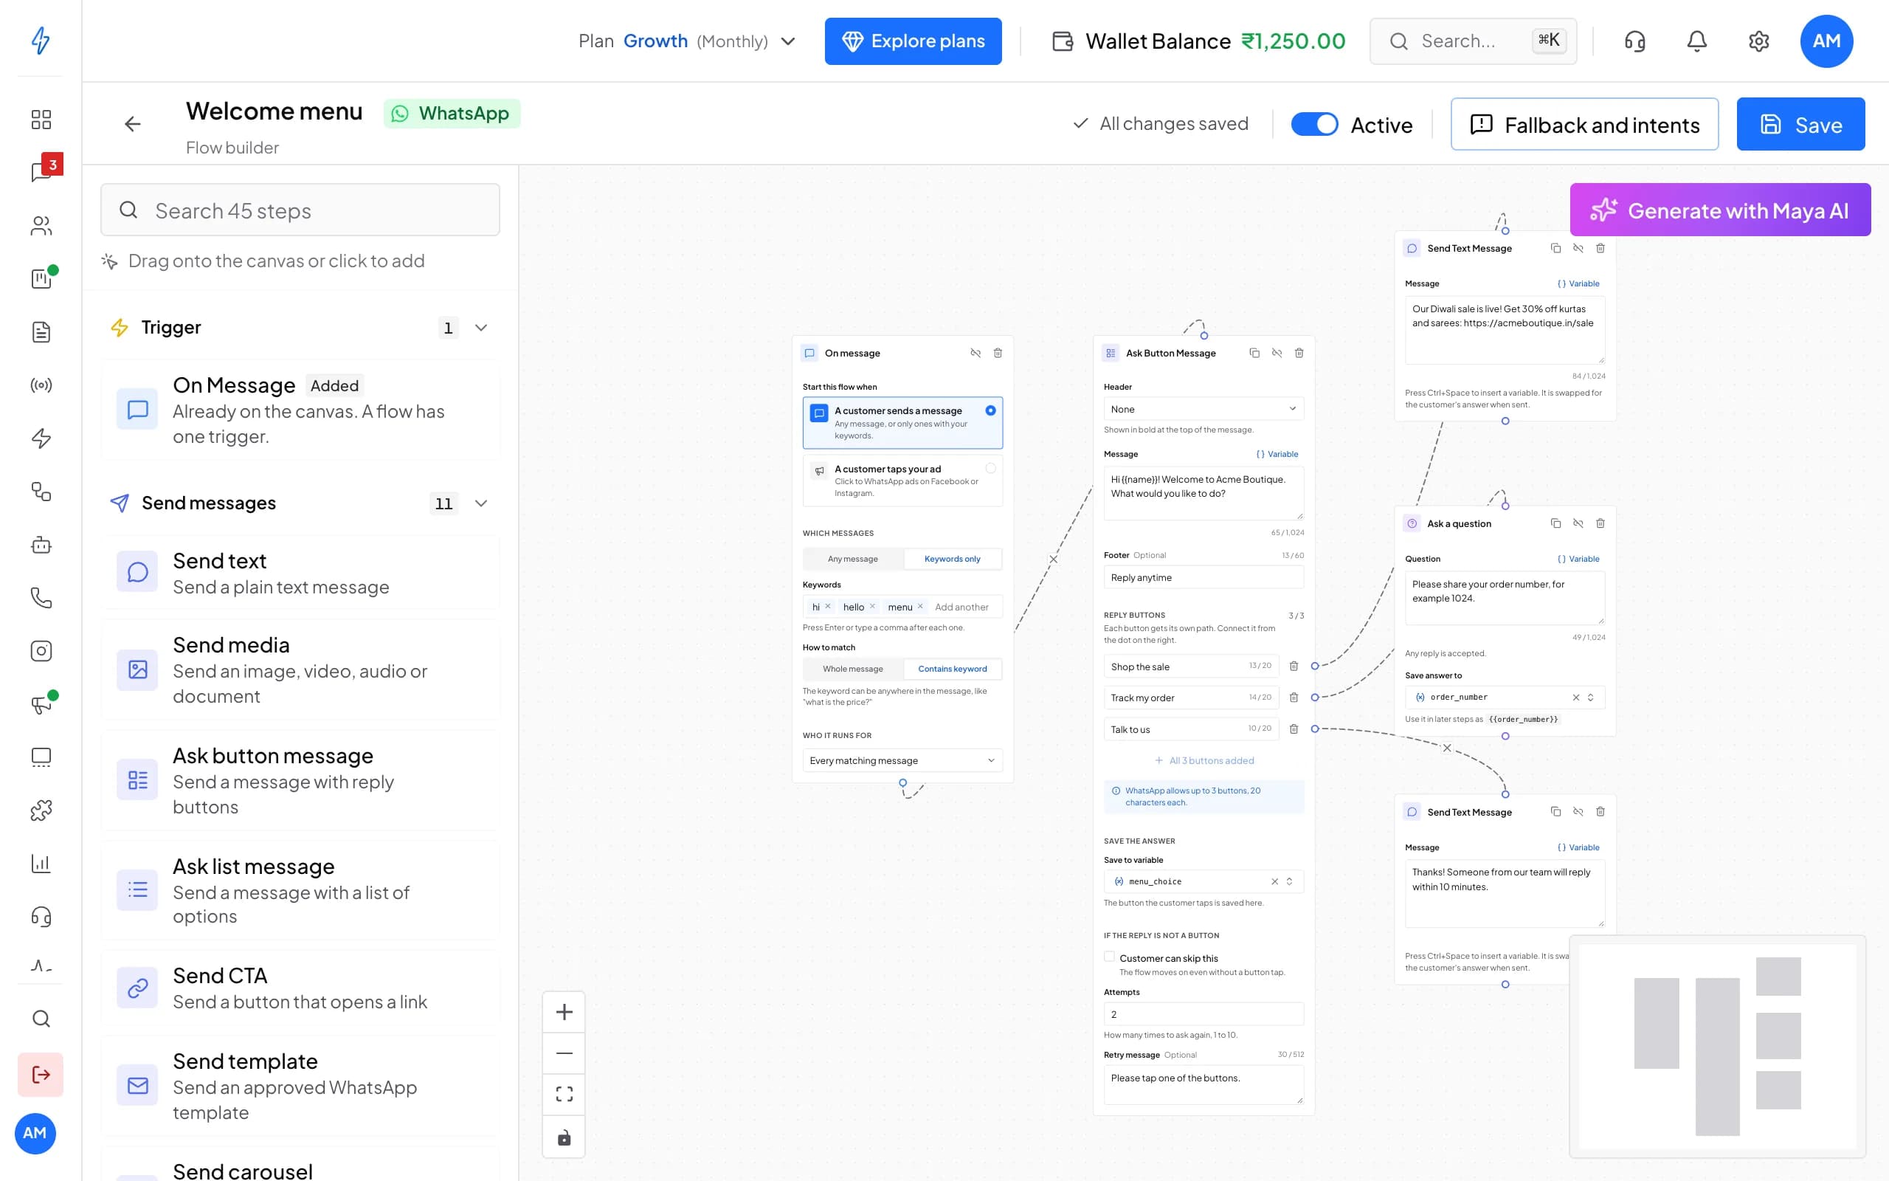Open the menu_choice variable selector
1889x1181 pixels.
click(1203, 882)
